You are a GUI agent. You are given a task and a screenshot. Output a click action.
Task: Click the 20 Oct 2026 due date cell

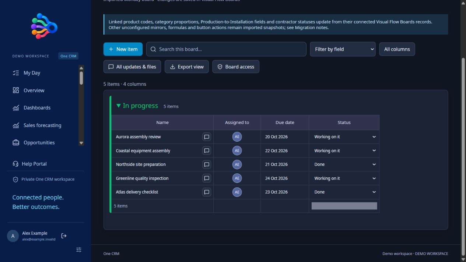point(285,137)
